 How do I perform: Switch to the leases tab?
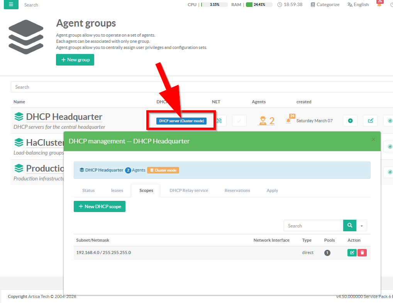tap(117, 190)
